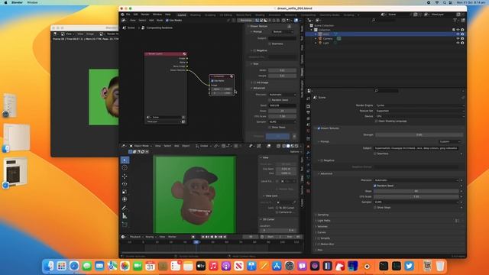489x275 pixels.
Task: Open the Render menu in Blender top bar
Action: click(145, 15)
